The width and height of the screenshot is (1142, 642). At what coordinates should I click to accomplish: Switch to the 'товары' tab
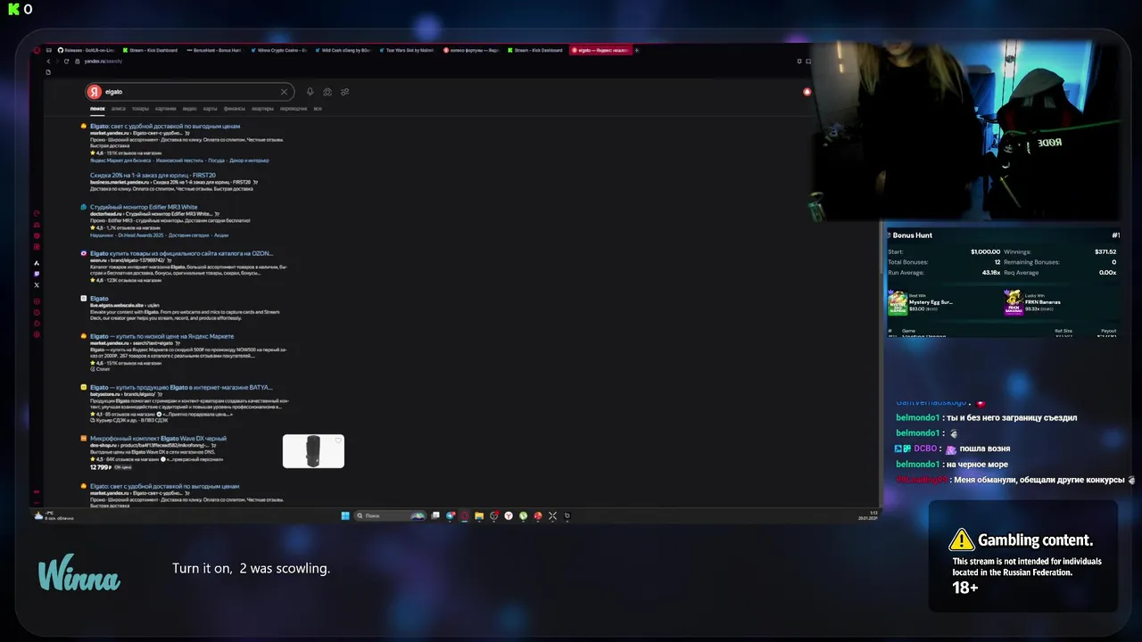click(x=140, y=109)
